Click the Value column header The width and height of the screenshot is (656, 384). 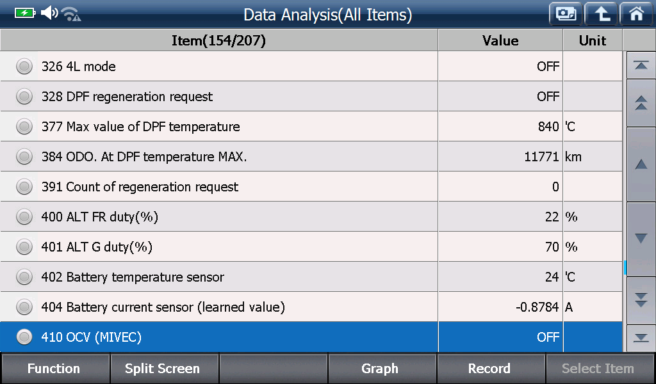pos(500,40)
